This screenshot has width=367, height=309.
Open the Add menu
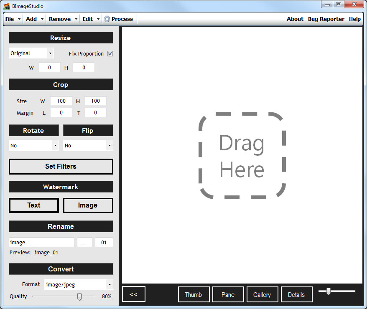pos(31,19)
